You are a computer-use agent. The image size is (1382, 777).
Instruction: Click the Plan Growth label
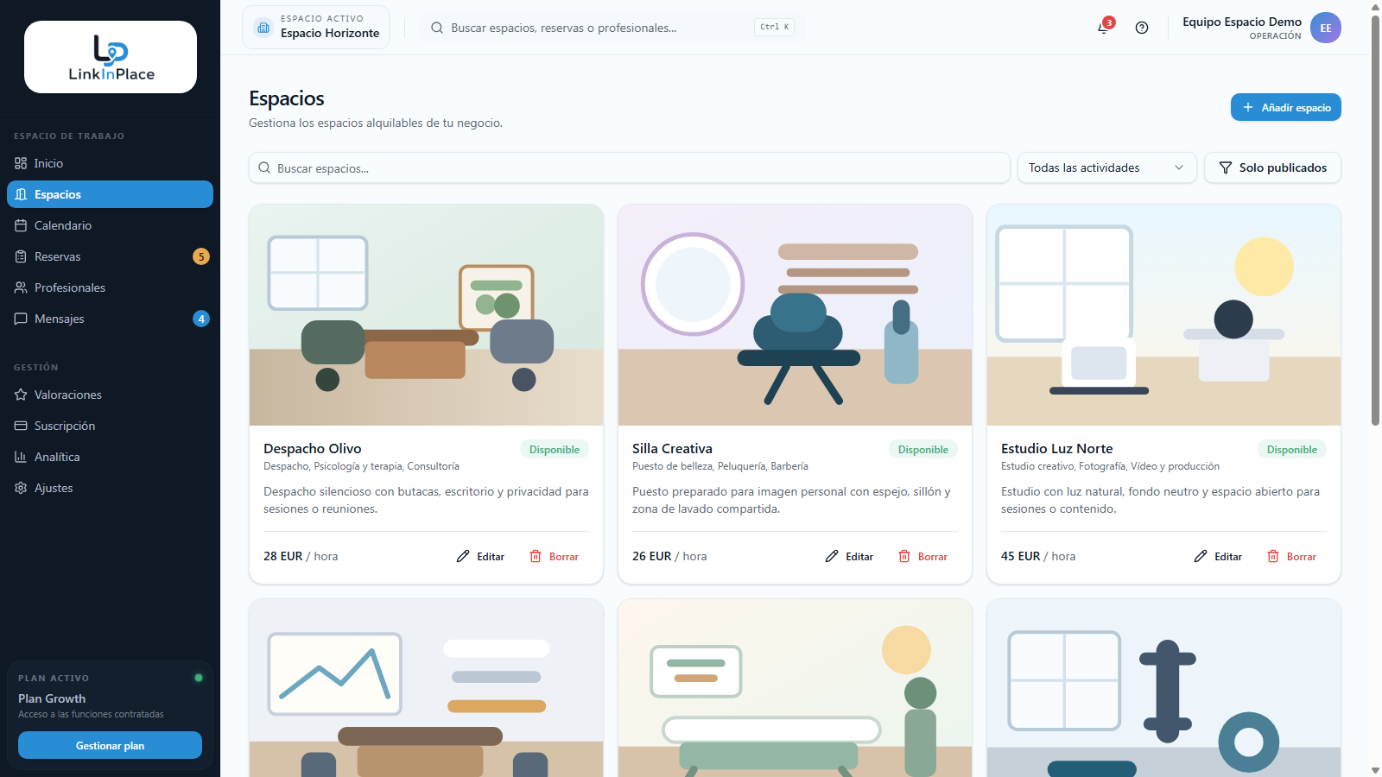click(52, 698)
